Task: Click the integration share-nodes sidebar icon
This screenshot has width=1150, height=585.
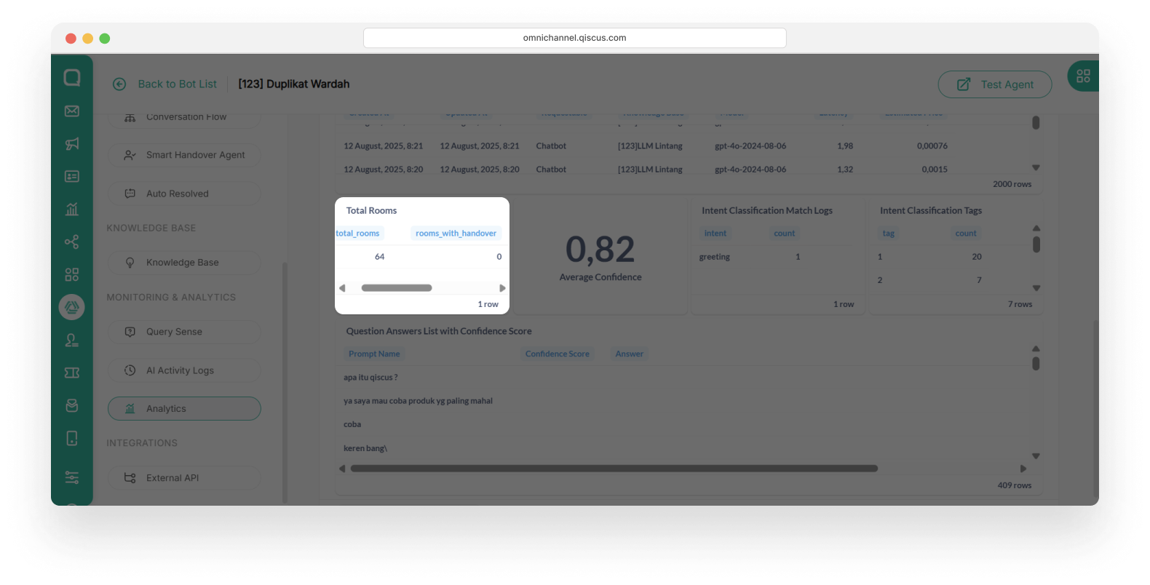Action: coord(72,242)
